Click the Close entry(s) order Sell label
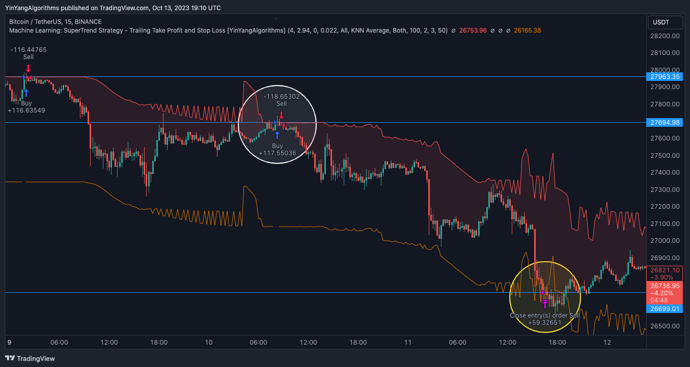The height and width of the screenshot is (367, 690). [545, 316]
